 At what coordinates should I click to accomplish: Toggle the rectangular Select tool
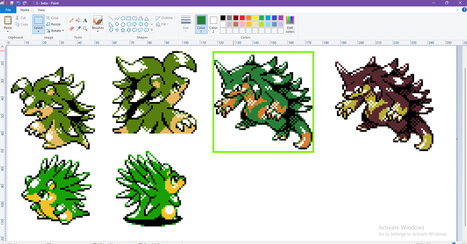38,20
